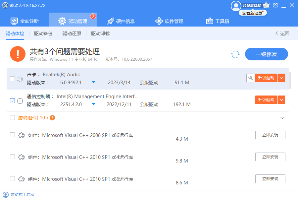Expand upgrade options arrow for Intel Management Engine
Image resolution: width=298 pixels, height=199 pixels.
[281, 100]
